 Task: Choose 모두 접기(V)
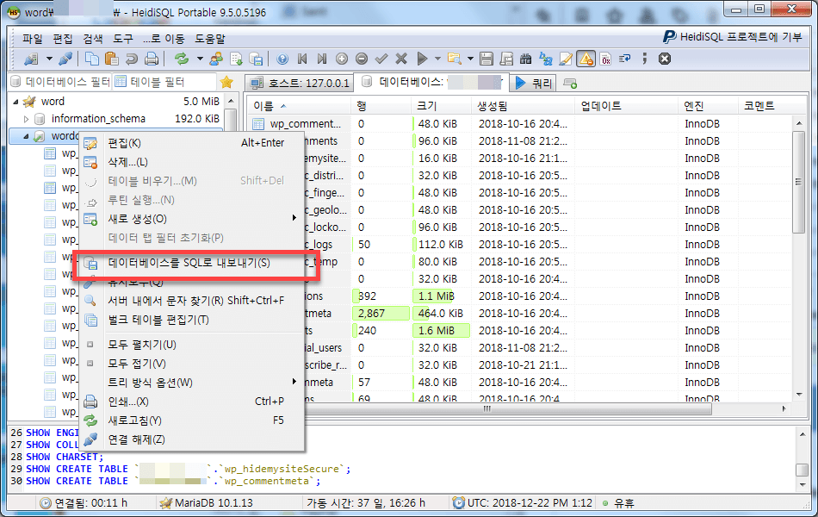191,364
